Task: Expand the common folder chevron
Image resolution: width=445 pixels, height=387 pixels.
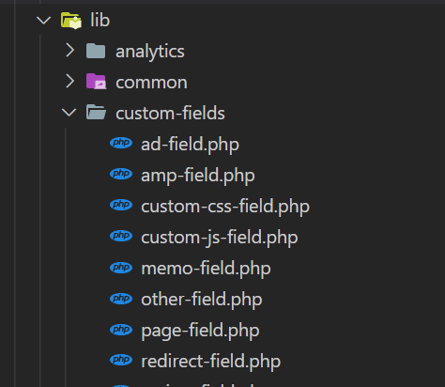Action: pos(70,82)
